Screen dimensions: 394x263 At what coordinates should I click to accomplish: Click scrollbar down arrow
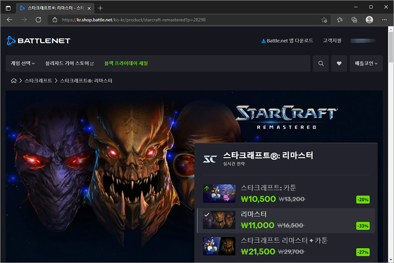(x=391, y=259)
